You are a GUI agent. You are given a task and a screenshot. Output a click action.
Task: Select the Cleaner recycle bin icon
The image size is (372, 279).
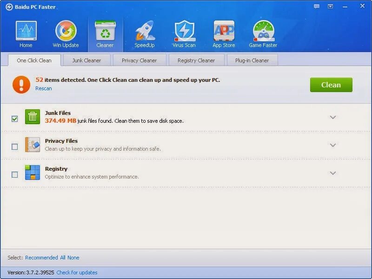(105, 31)
